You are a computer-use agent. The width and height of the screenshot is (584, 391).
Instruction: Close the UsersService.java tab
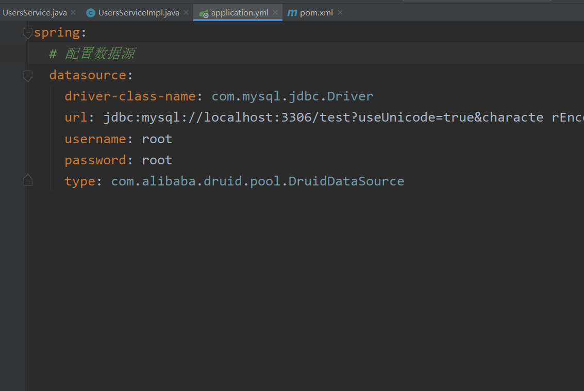coord(73,12)
